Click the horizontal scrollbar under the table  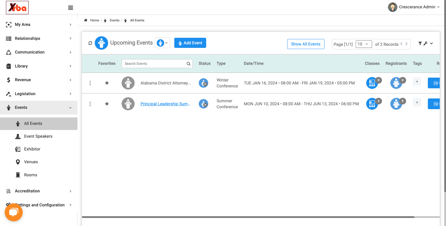pos(248,217)
